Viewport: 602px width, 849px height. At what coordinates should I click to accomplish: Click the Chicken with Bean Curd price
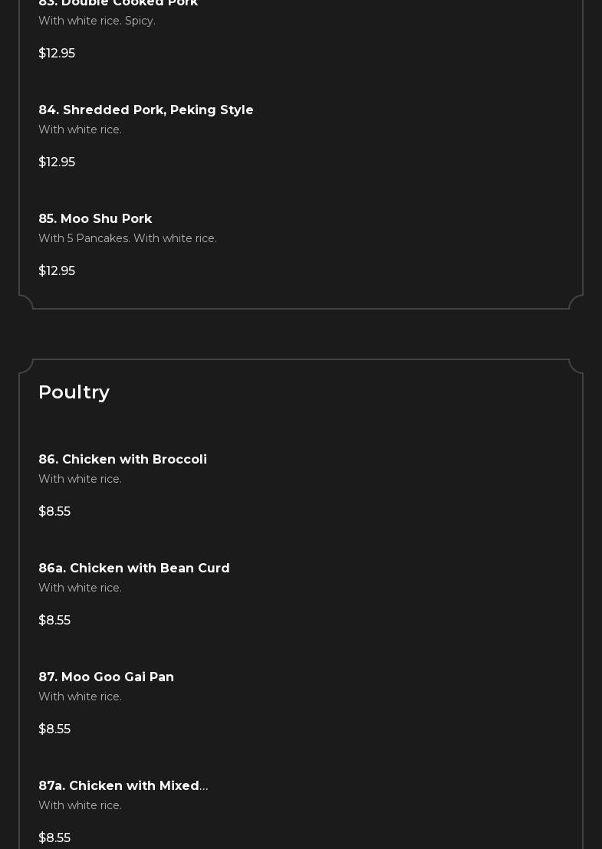[x=54, y=620]
